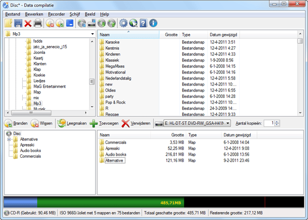
Task: Click the disc with green down arrow icon
Action: (x=102, y=23)
